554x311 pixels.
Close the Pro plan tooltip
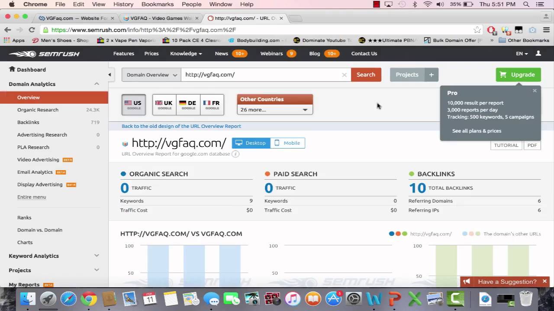pyautogui.click(x=535, y=91)
